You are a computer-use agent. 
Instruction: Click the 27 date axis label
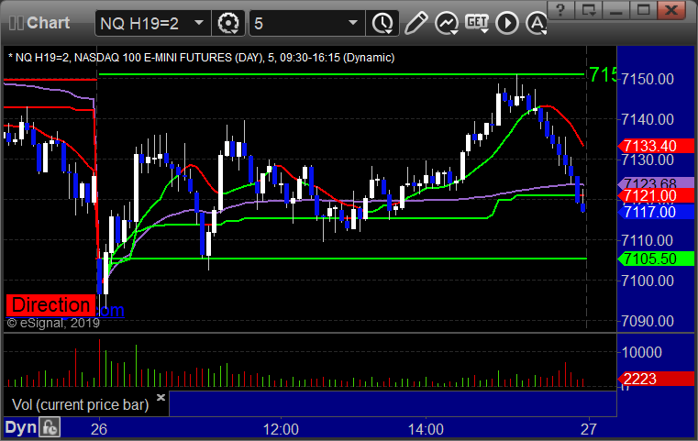[589, 429]
